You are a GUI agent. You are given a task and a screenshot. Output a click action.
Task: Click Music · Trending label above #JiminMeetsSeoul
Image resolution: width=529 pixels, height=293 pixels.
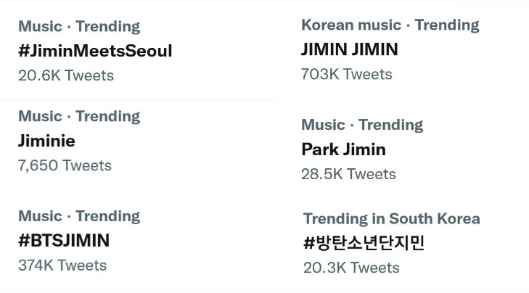pos(79,27)
